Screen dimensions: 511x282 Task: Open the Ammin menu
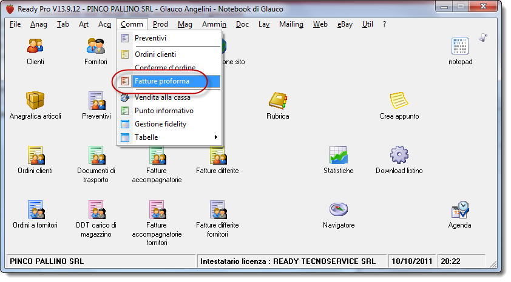click(x=214, y=24)
